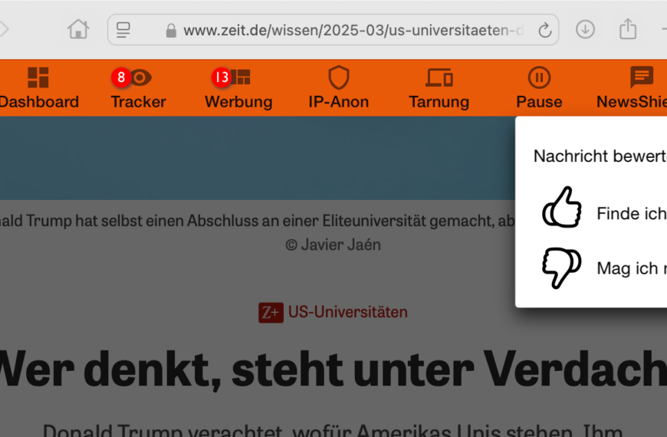Screen dimensions: 667x437
Task: Click the article teaser starting 'Donald Trump verachtet'
Action: [333, 430]
